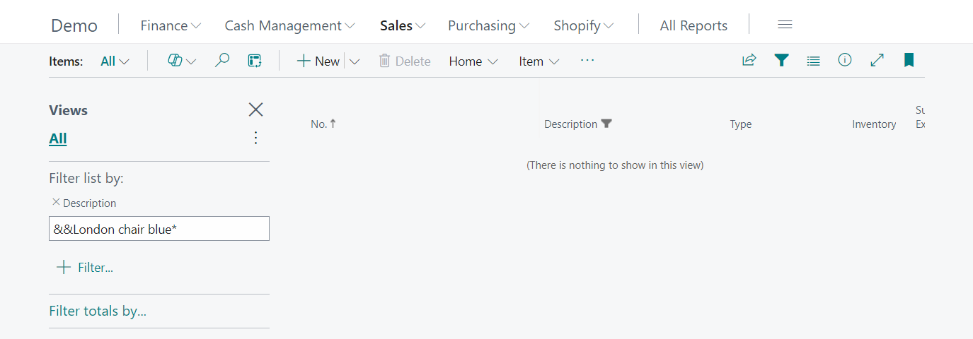The width and height of the screenshot is (973, 339).
Task: Open the Shopify menu
Action: pyautogui.click(x=583, y=25)
